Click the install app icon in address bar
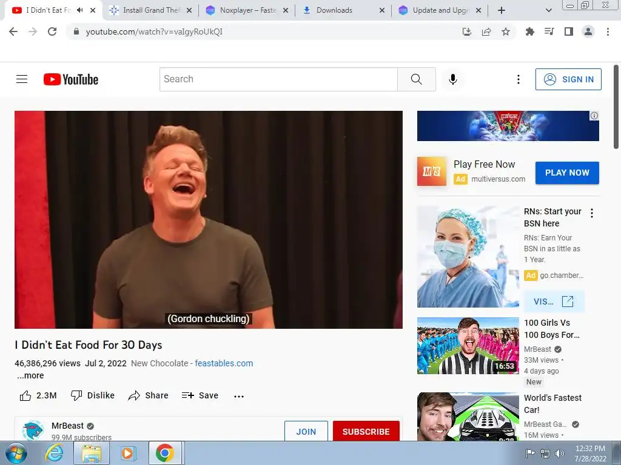This screenshot has width=621, height=465. [x=467, y=31]
